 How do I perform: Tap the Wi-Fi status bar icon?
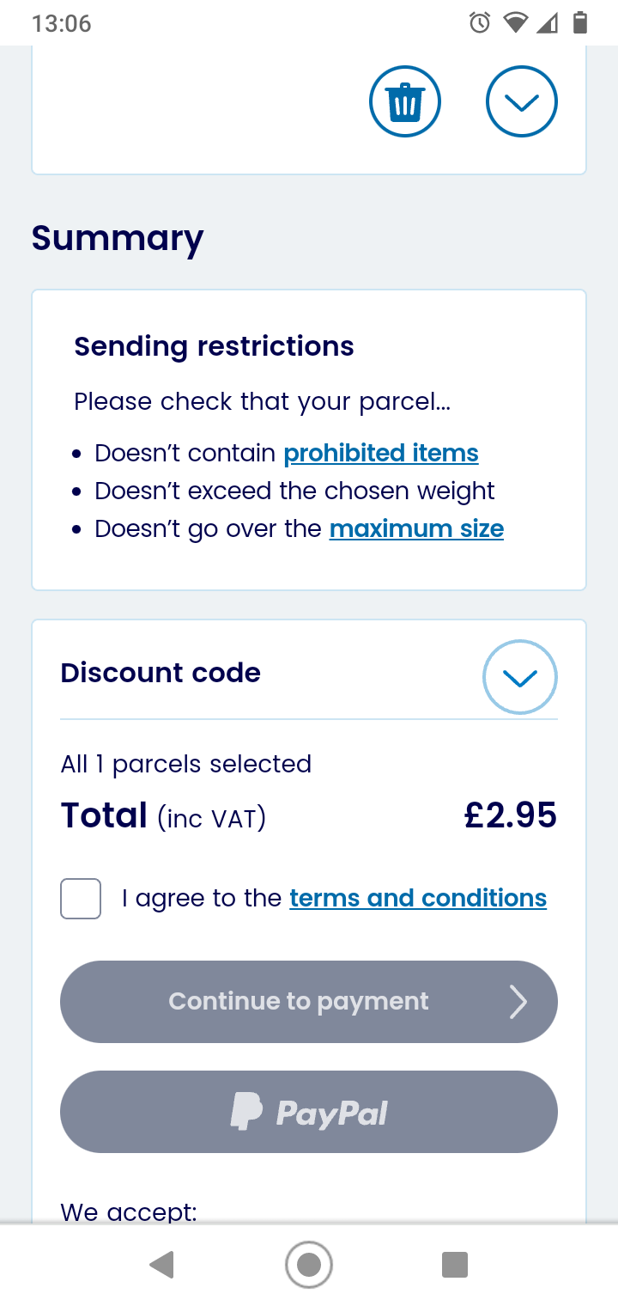pyautogui.click(x=515, y=23)
